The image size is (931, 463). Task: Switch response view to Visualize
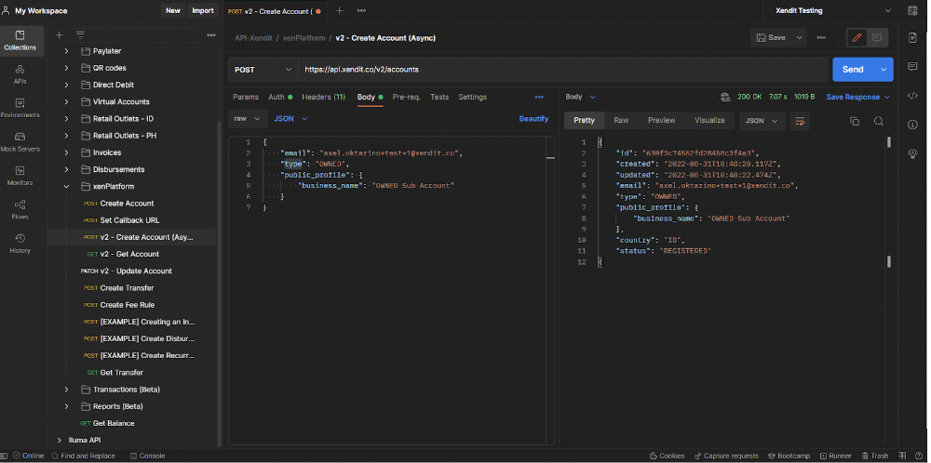coord(709,120)
